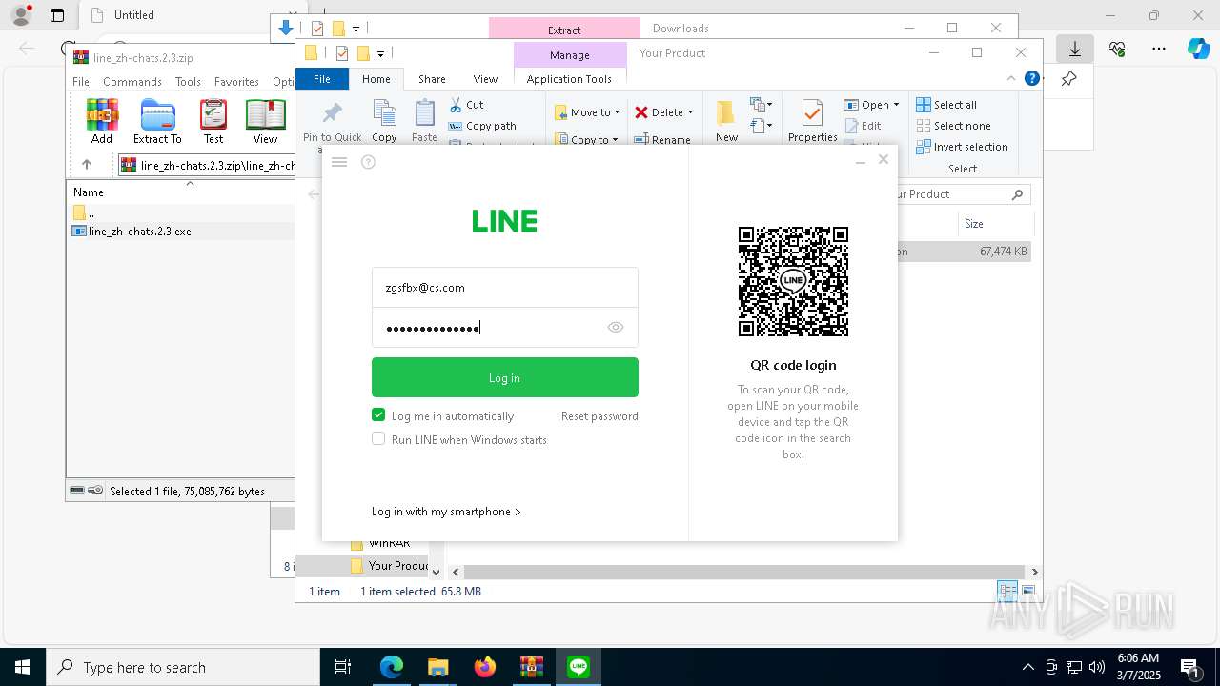
Task: Show password with the eye icon
Action: (616, 328)
